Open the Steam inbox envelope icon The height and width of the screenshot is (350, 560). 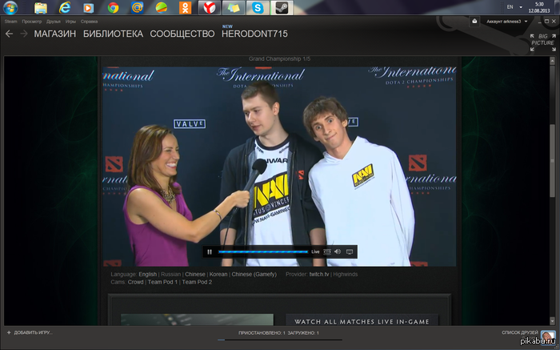coord(474,21)
